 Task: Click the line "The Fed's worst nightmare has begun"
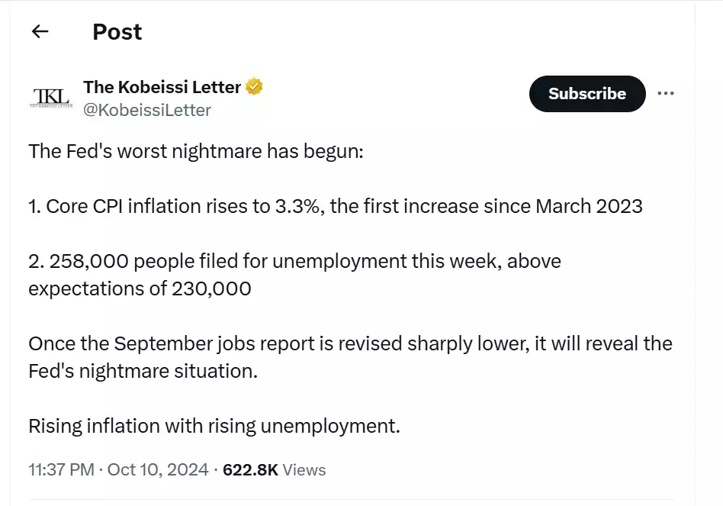197,151
